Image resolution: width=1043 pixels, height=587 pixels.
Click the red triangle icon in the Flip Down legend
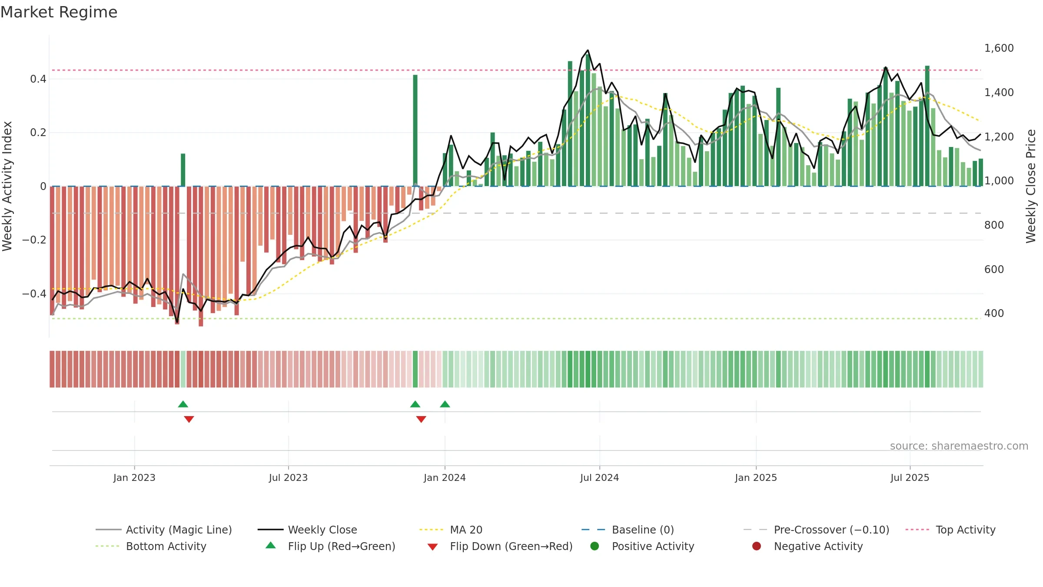[x=432, y=547]
